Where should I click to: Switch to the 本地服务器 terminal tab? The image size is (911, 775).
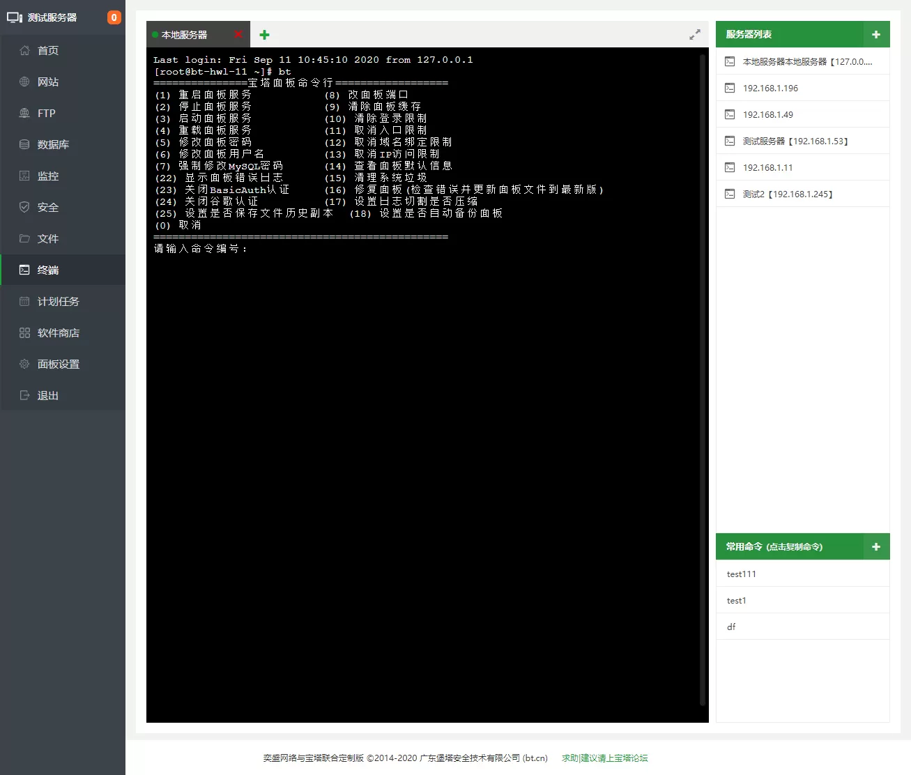pos(190,33)
